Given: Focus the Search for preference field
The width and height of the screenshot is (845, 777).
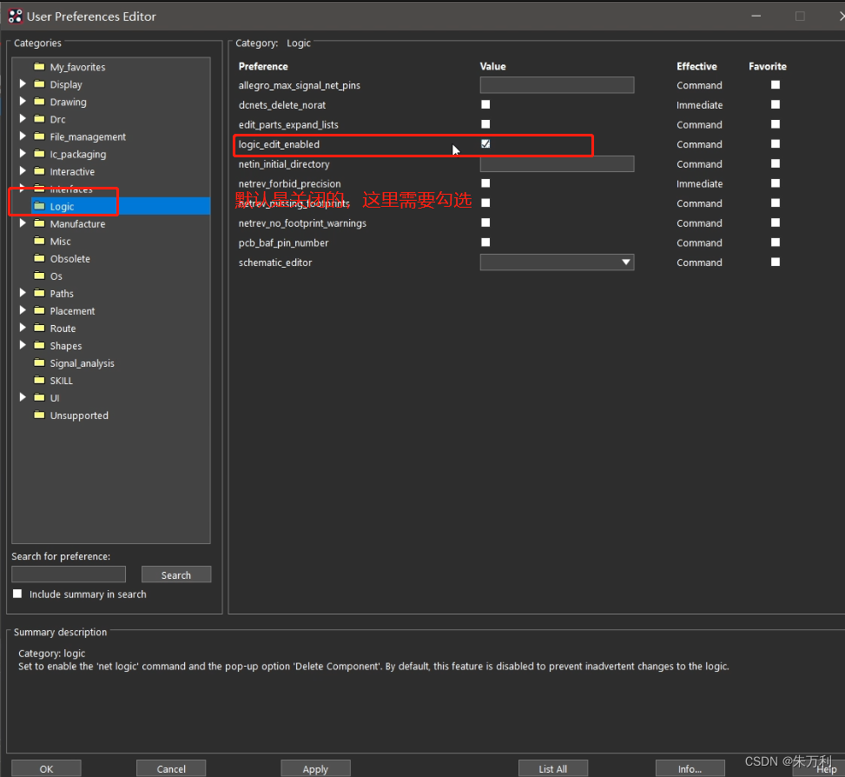Looking at the screenshot, I should pos(69,574).
